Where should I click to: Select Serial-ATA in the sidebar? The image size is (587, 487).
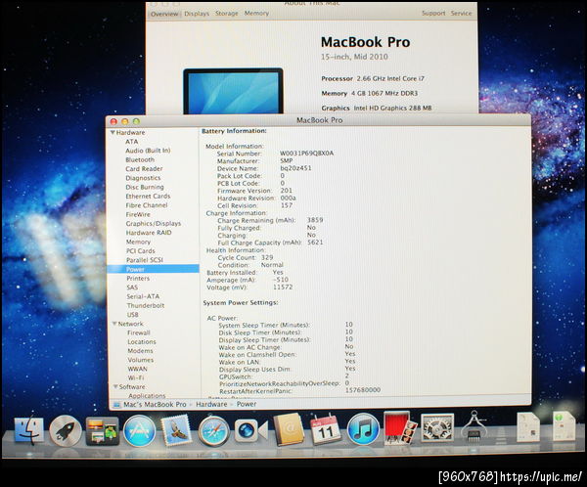click(143, 296)
